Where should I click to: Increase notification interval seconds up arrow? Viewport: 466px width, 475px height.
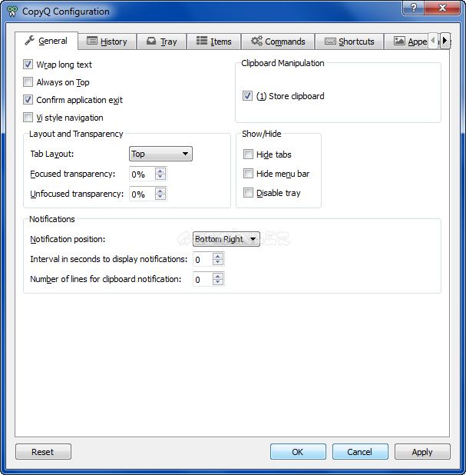(x=218, y=256)
